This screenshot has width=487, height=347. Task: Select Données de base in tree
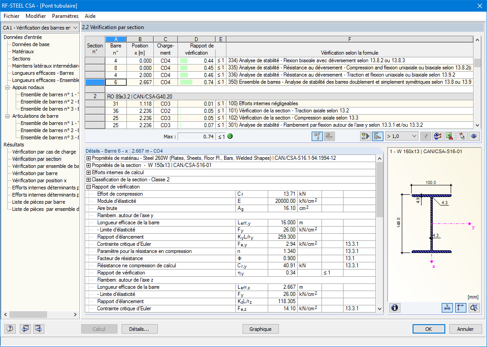[31, 44]
